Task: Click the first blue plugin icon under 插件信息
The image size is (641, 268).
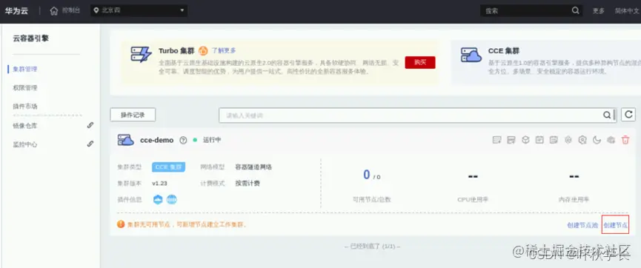Action: (x=158, y=199)
